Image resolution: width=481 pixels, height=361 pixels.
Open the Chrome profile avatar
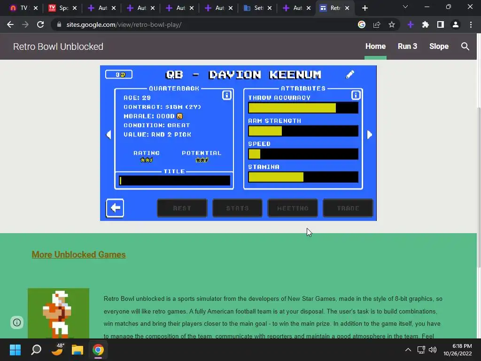[456, 24]
